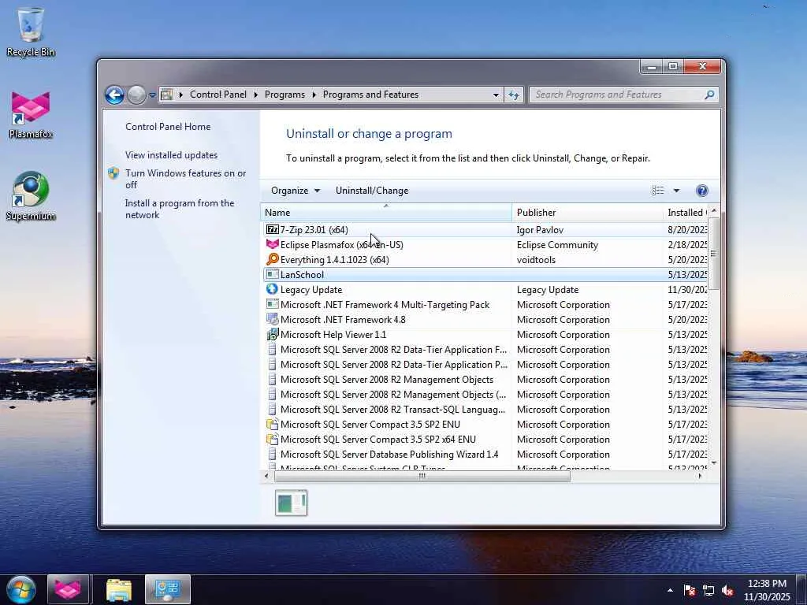Select the Plasmafox desktop shortcut

31,115
